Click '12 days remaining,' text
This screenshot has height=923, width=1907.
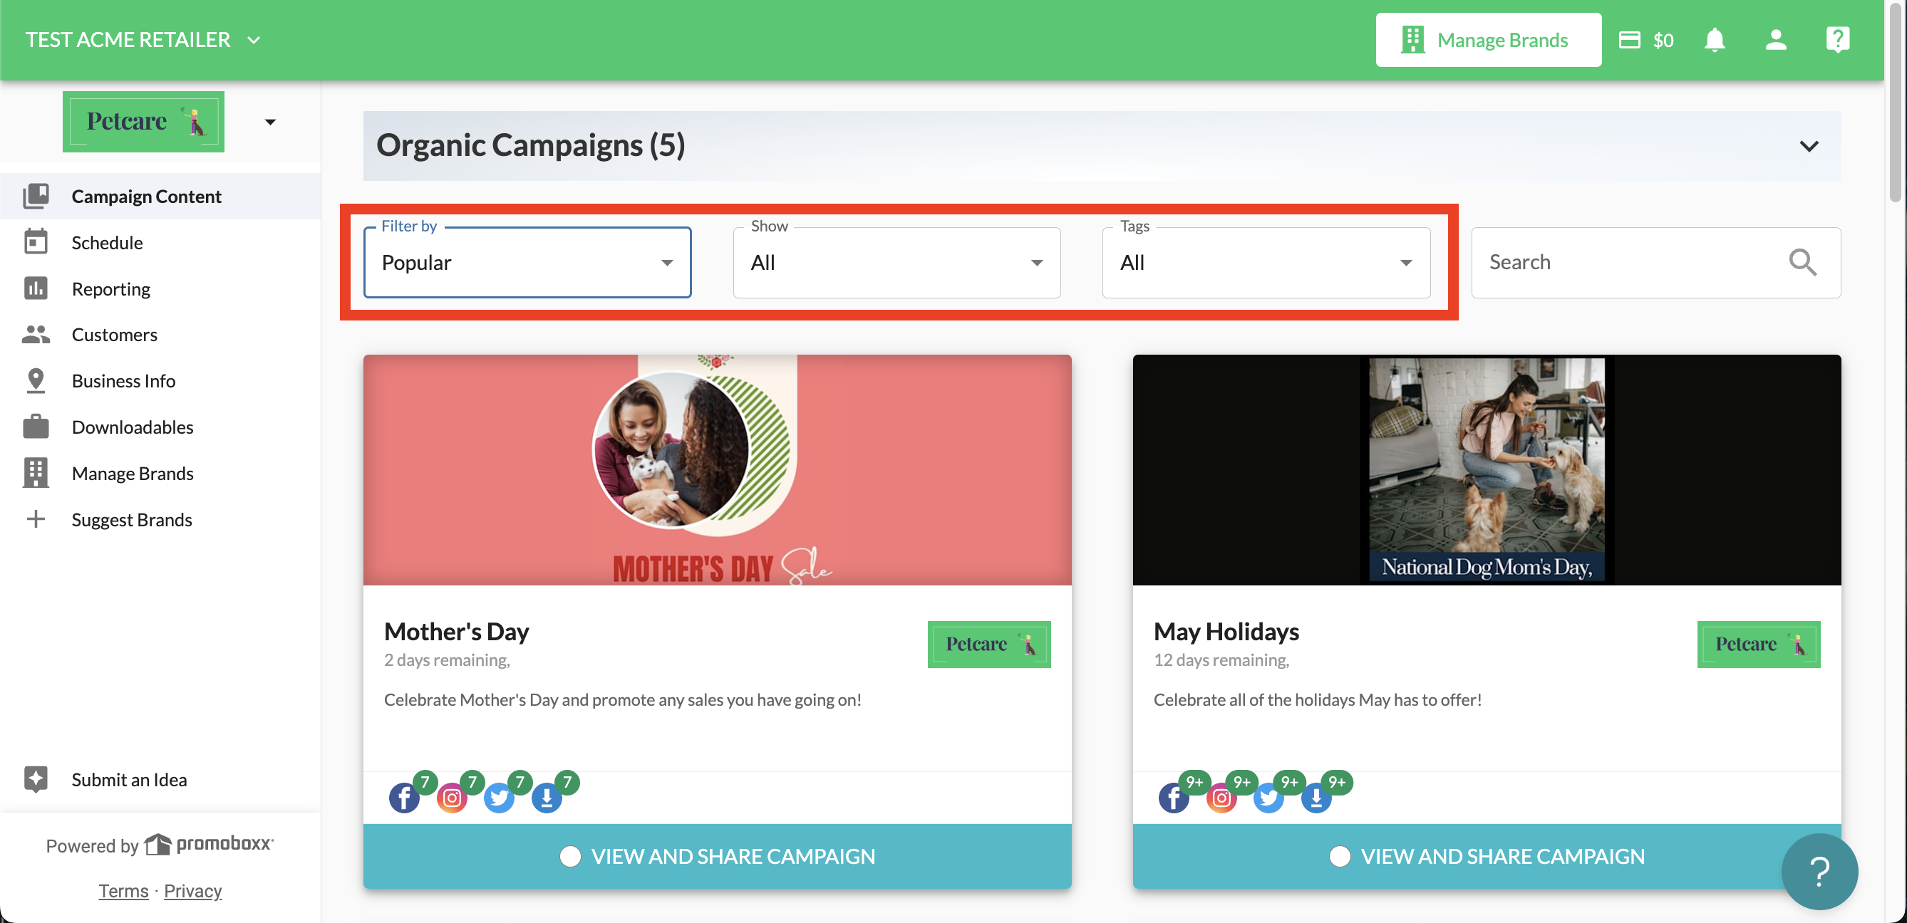pos(1221,659)
